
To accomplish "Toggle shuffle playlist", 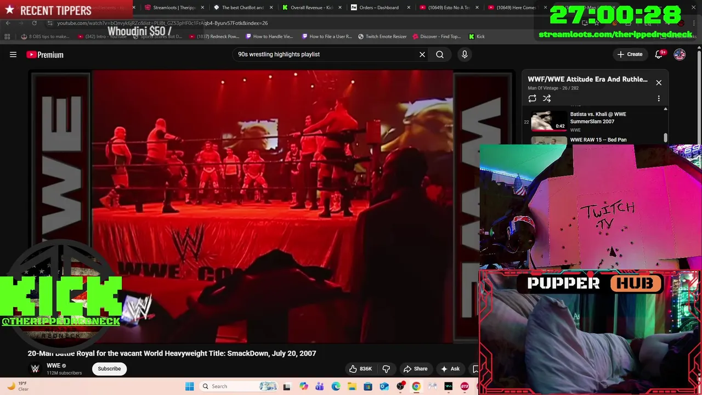I will click(547, 99).
